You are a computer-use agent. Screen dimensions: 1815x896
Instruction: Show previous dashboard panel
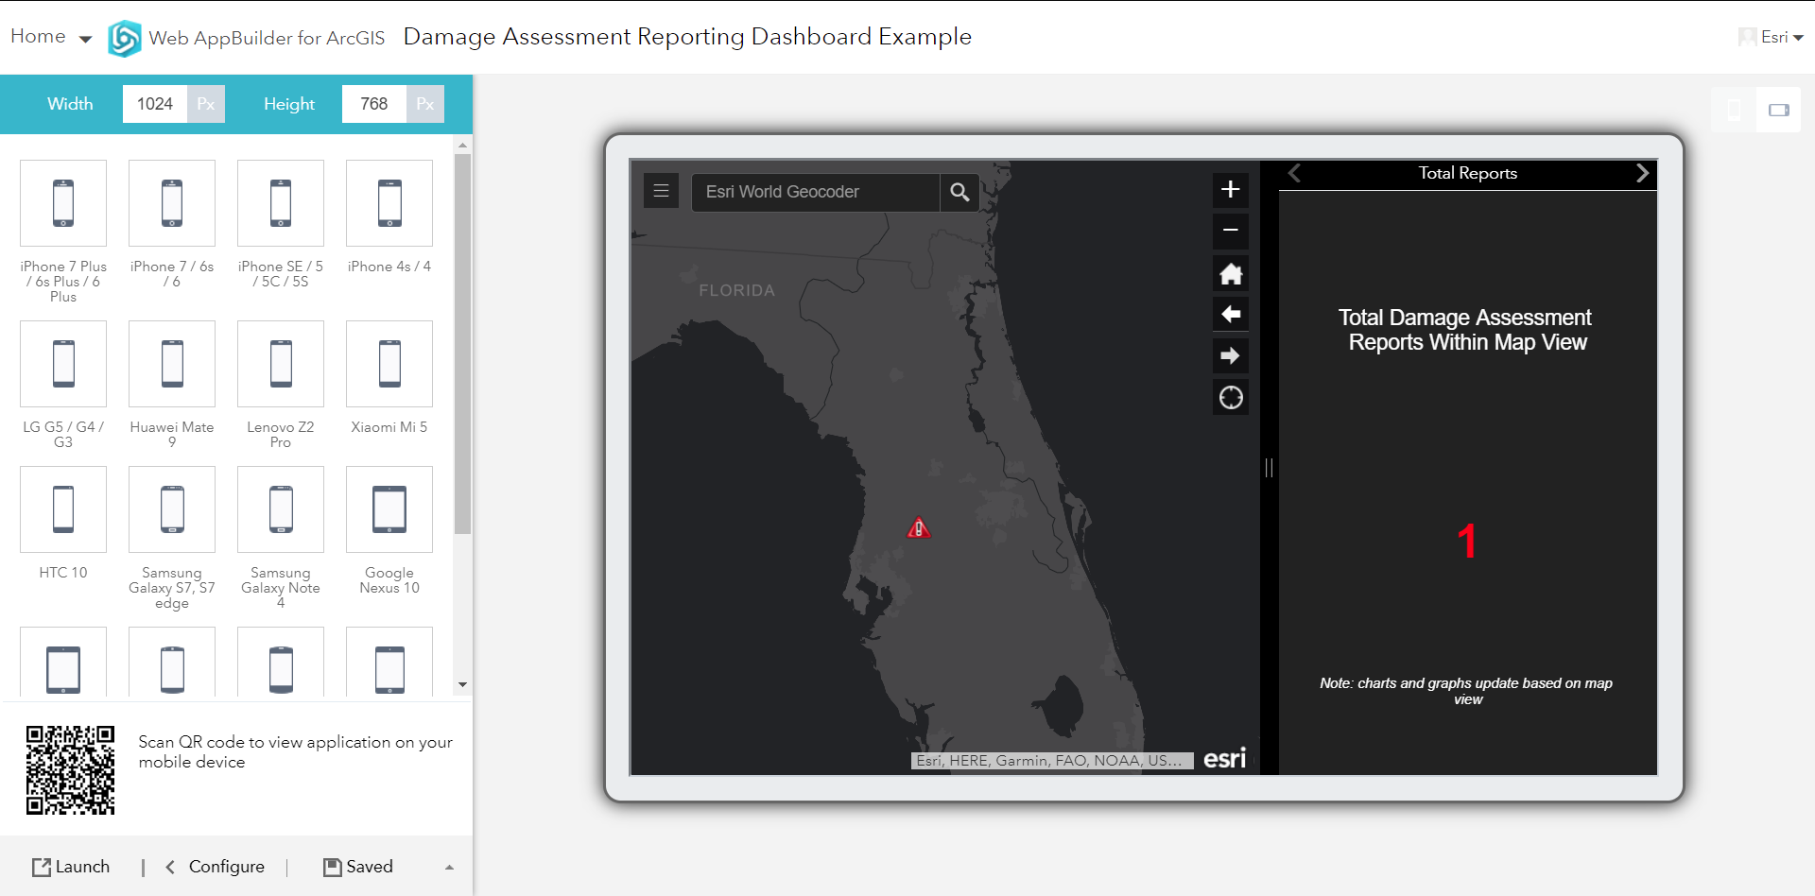click(x=1295, y=173)
